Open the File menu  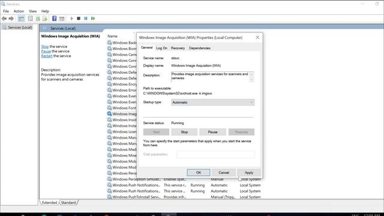click(x=6, y=11)
